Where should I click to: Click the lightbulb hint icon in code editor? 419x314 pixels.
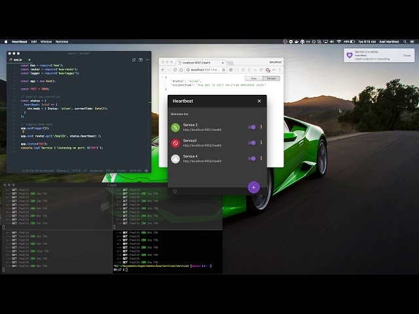click(23, 132)
